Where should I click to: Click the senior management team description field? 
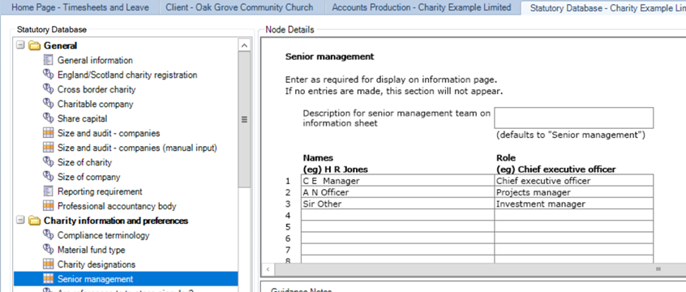[573, 118]
